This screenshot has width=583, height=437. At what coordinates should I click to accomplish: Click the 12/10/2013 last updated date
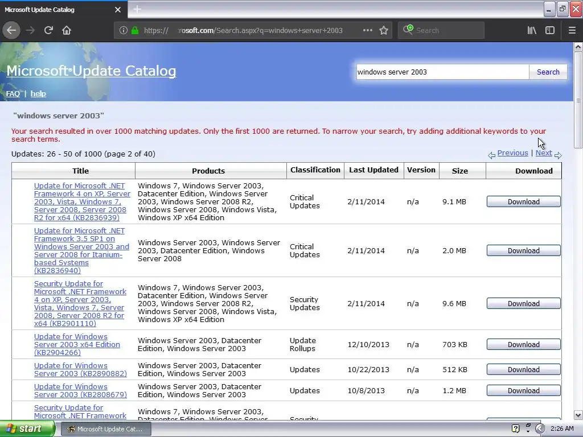368,344
